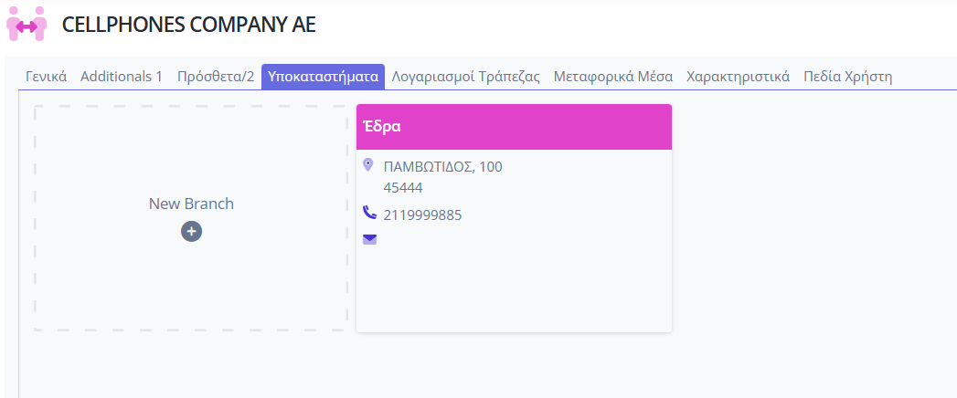The image size is (957, 398).
Task: Select the ΠΑΜΒΩΤΙΔΟΣ, 100 address text
Action: coord(442,166)
